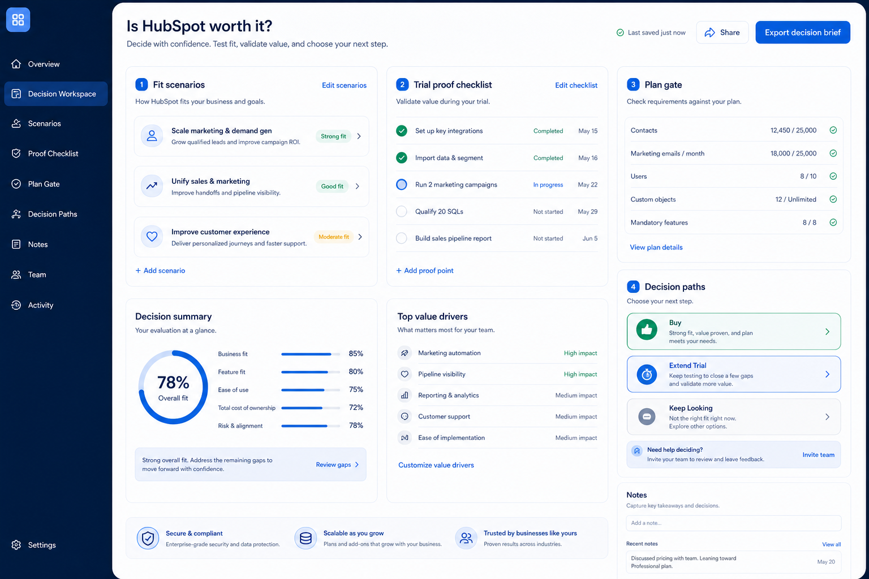Uncheck Import data & segment
This screenshot has width=869, height=579.
point(402,158)
